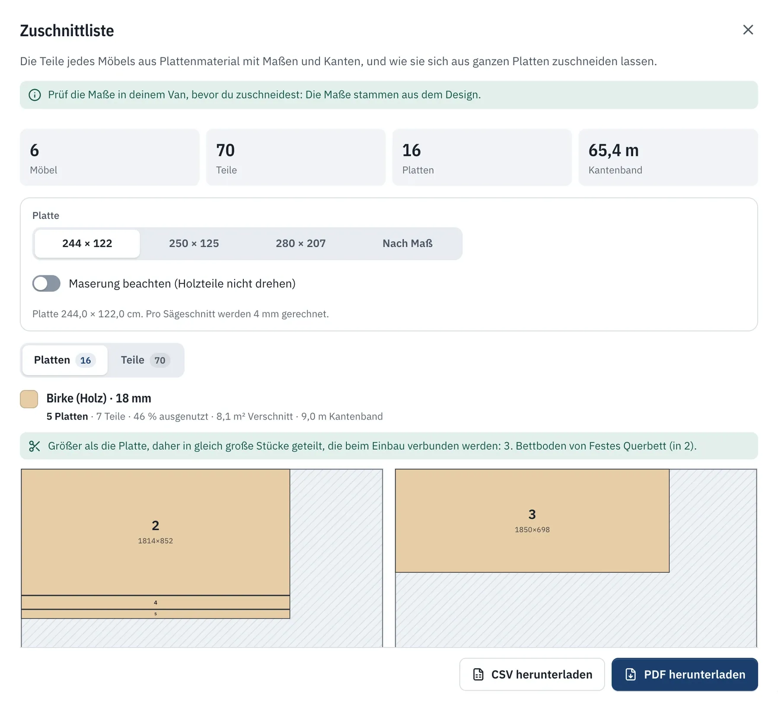Screen dimensions: 778x704
Task: Click the 16 Platten summary card
Action: [x=482, y=157]
